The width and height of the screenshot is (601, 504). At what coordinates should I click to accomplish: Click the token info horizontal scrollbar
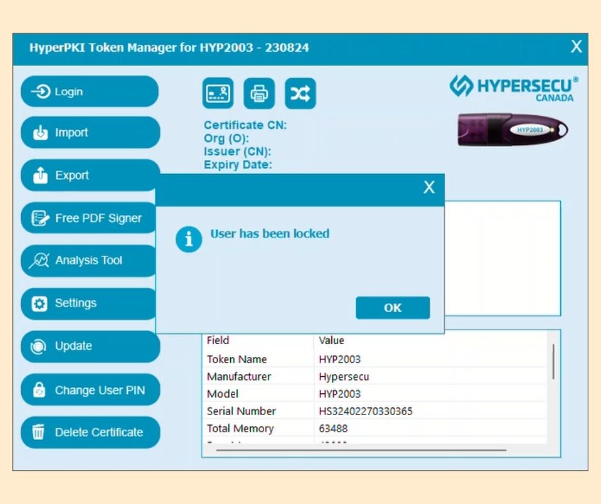coord(361,450)
